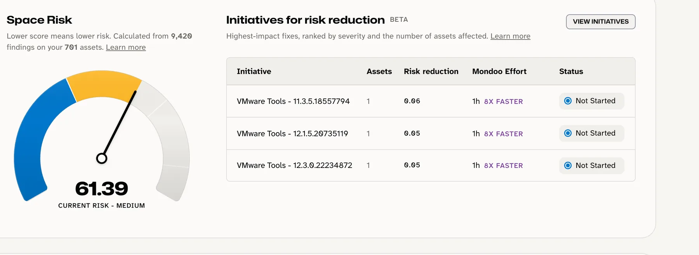Open the View Initiatives button
The height and width of the screenshot is (255, 699).
tap(600, 22)
